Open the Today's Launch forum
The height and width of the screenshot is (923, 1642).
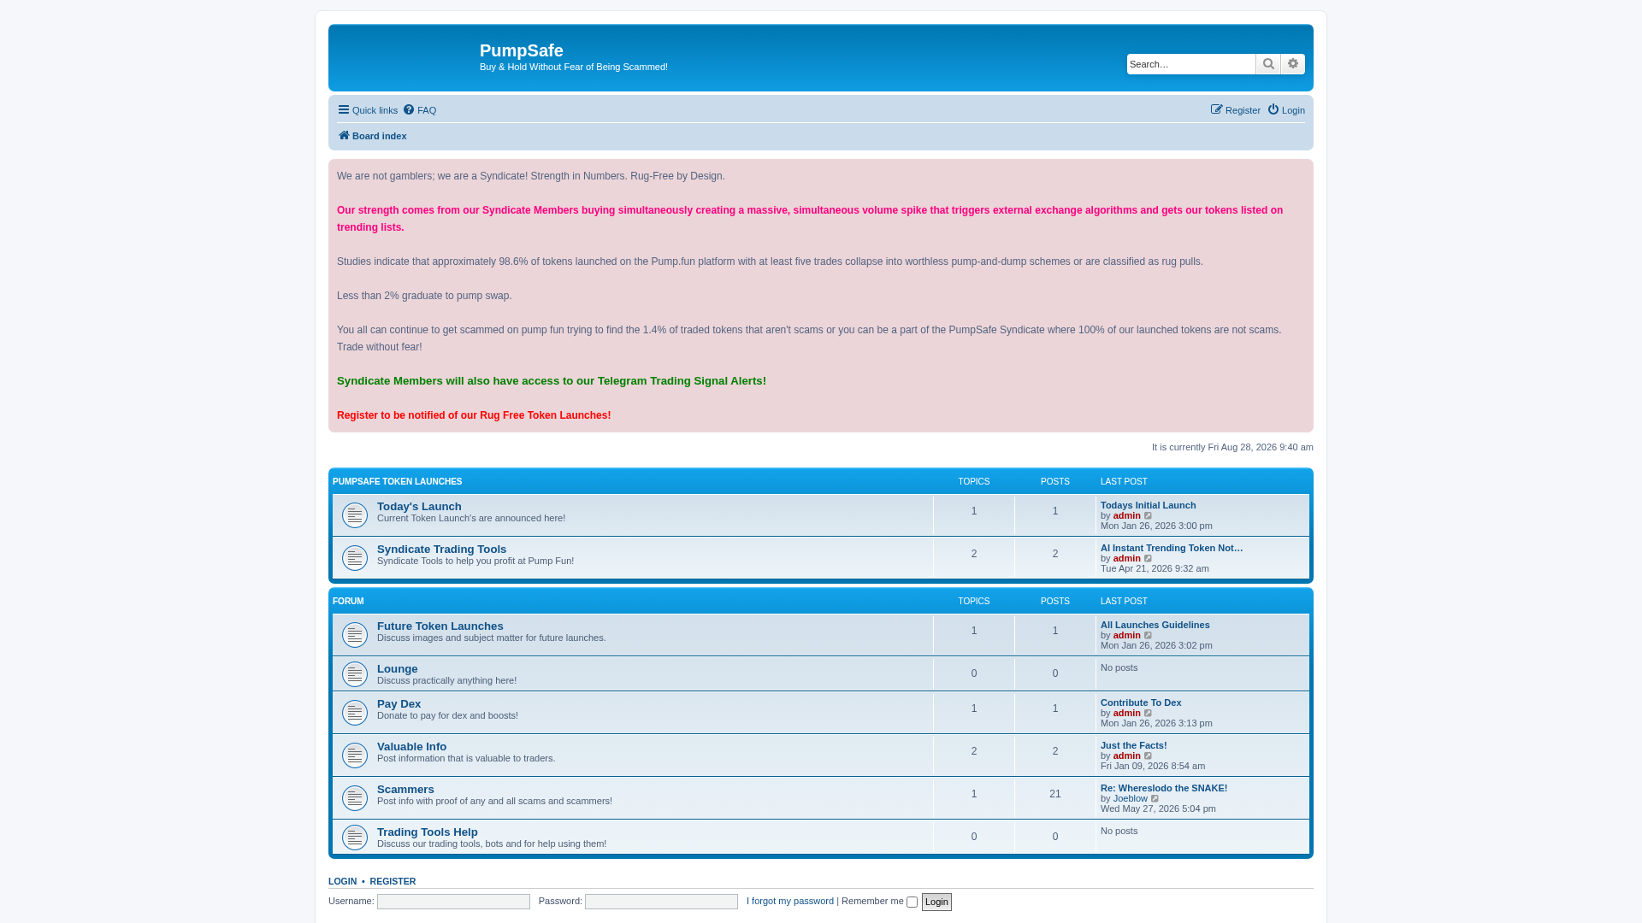pyautogui.click(x=419, y=507)
